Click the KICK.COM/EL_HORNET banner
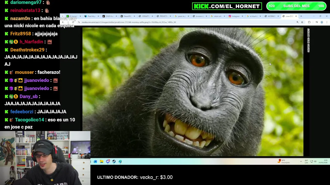This screenshot has height=185, width=330. 227,6
